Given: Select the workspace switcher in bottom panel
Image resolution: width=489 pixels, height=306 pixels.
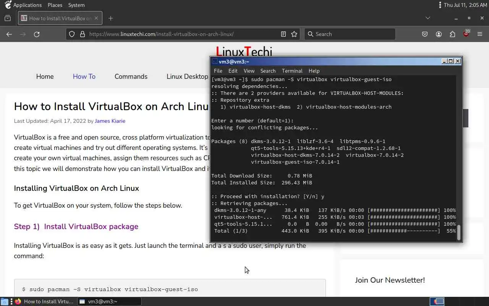Looking at the screenshot, I should click(437, 301).
